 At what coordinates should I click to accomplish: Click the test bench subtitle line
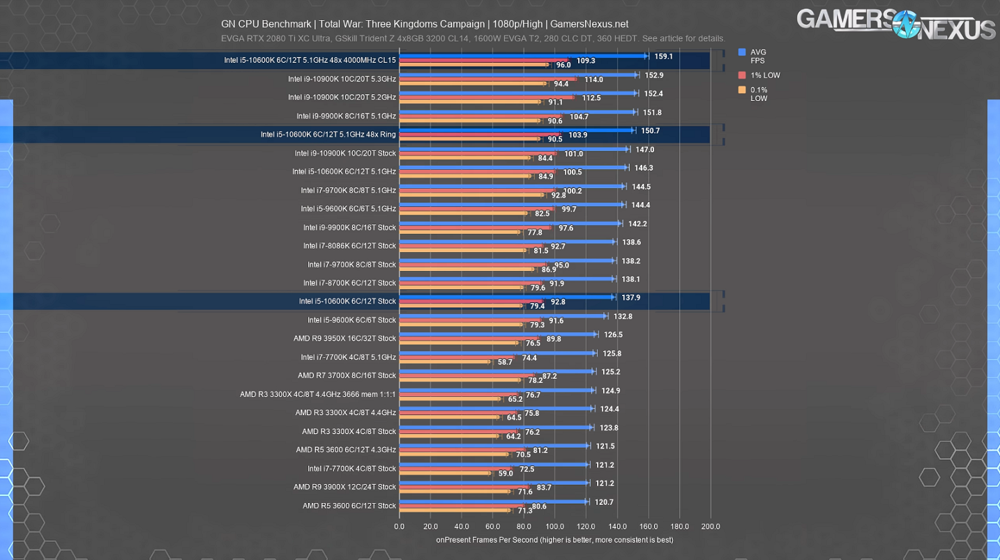pyautogui.click(x=473, y=38)
